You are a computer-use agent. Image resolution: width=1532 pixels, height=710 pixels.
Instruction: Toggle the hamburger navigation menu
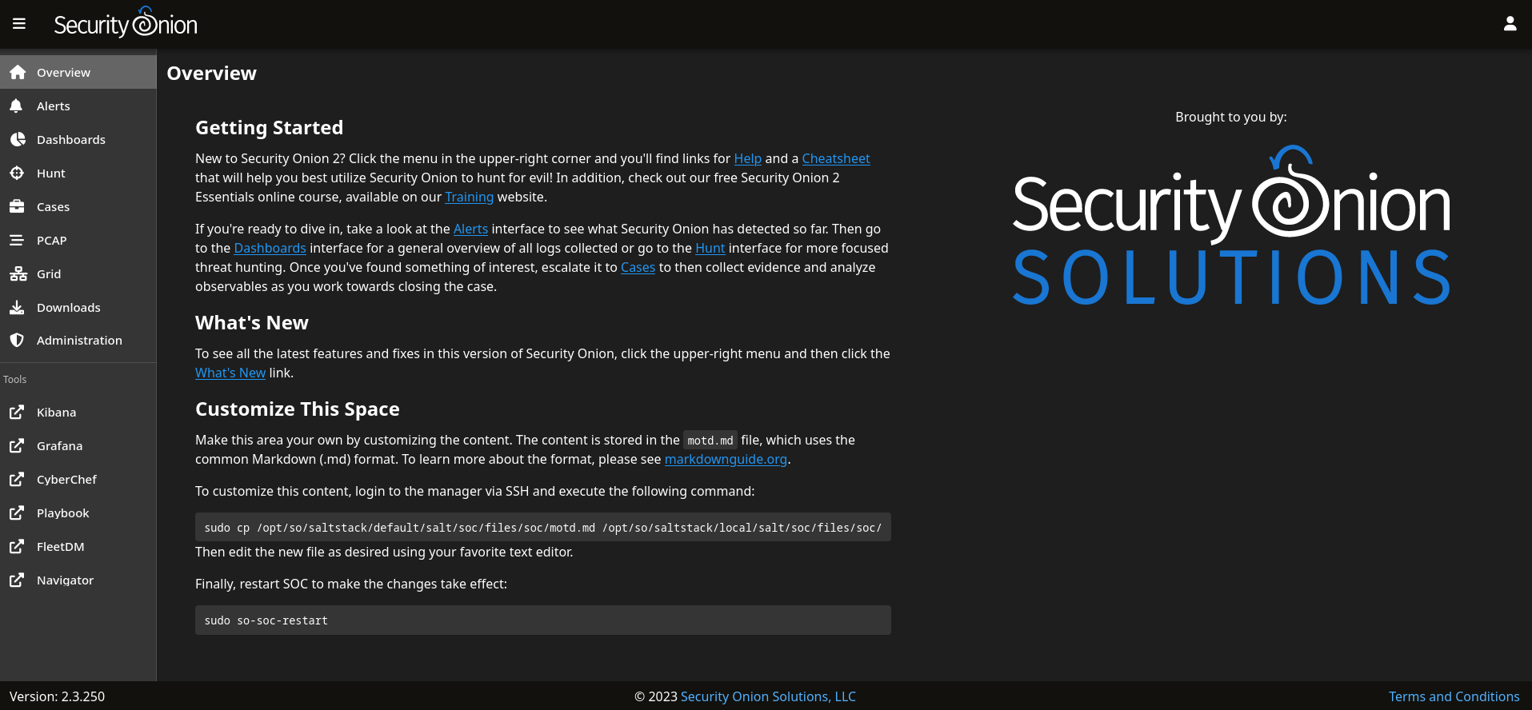[x=19, y=24]
